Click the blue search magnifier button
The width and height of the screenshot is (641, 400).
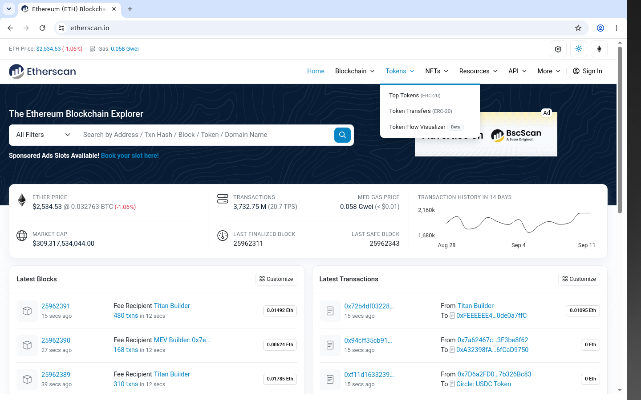click(342, 135)
